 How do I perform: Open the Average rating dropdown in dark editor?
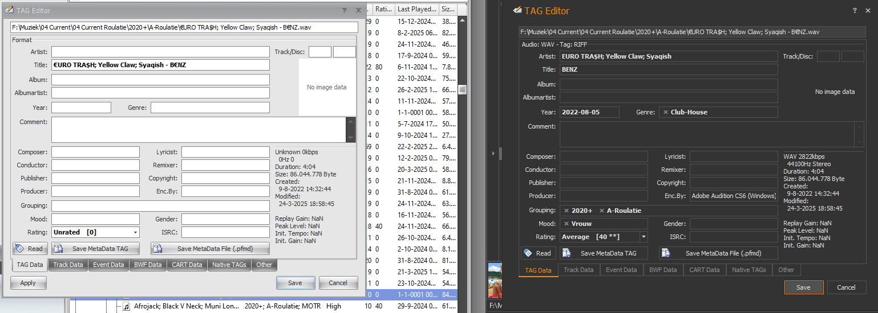point(644,237)
